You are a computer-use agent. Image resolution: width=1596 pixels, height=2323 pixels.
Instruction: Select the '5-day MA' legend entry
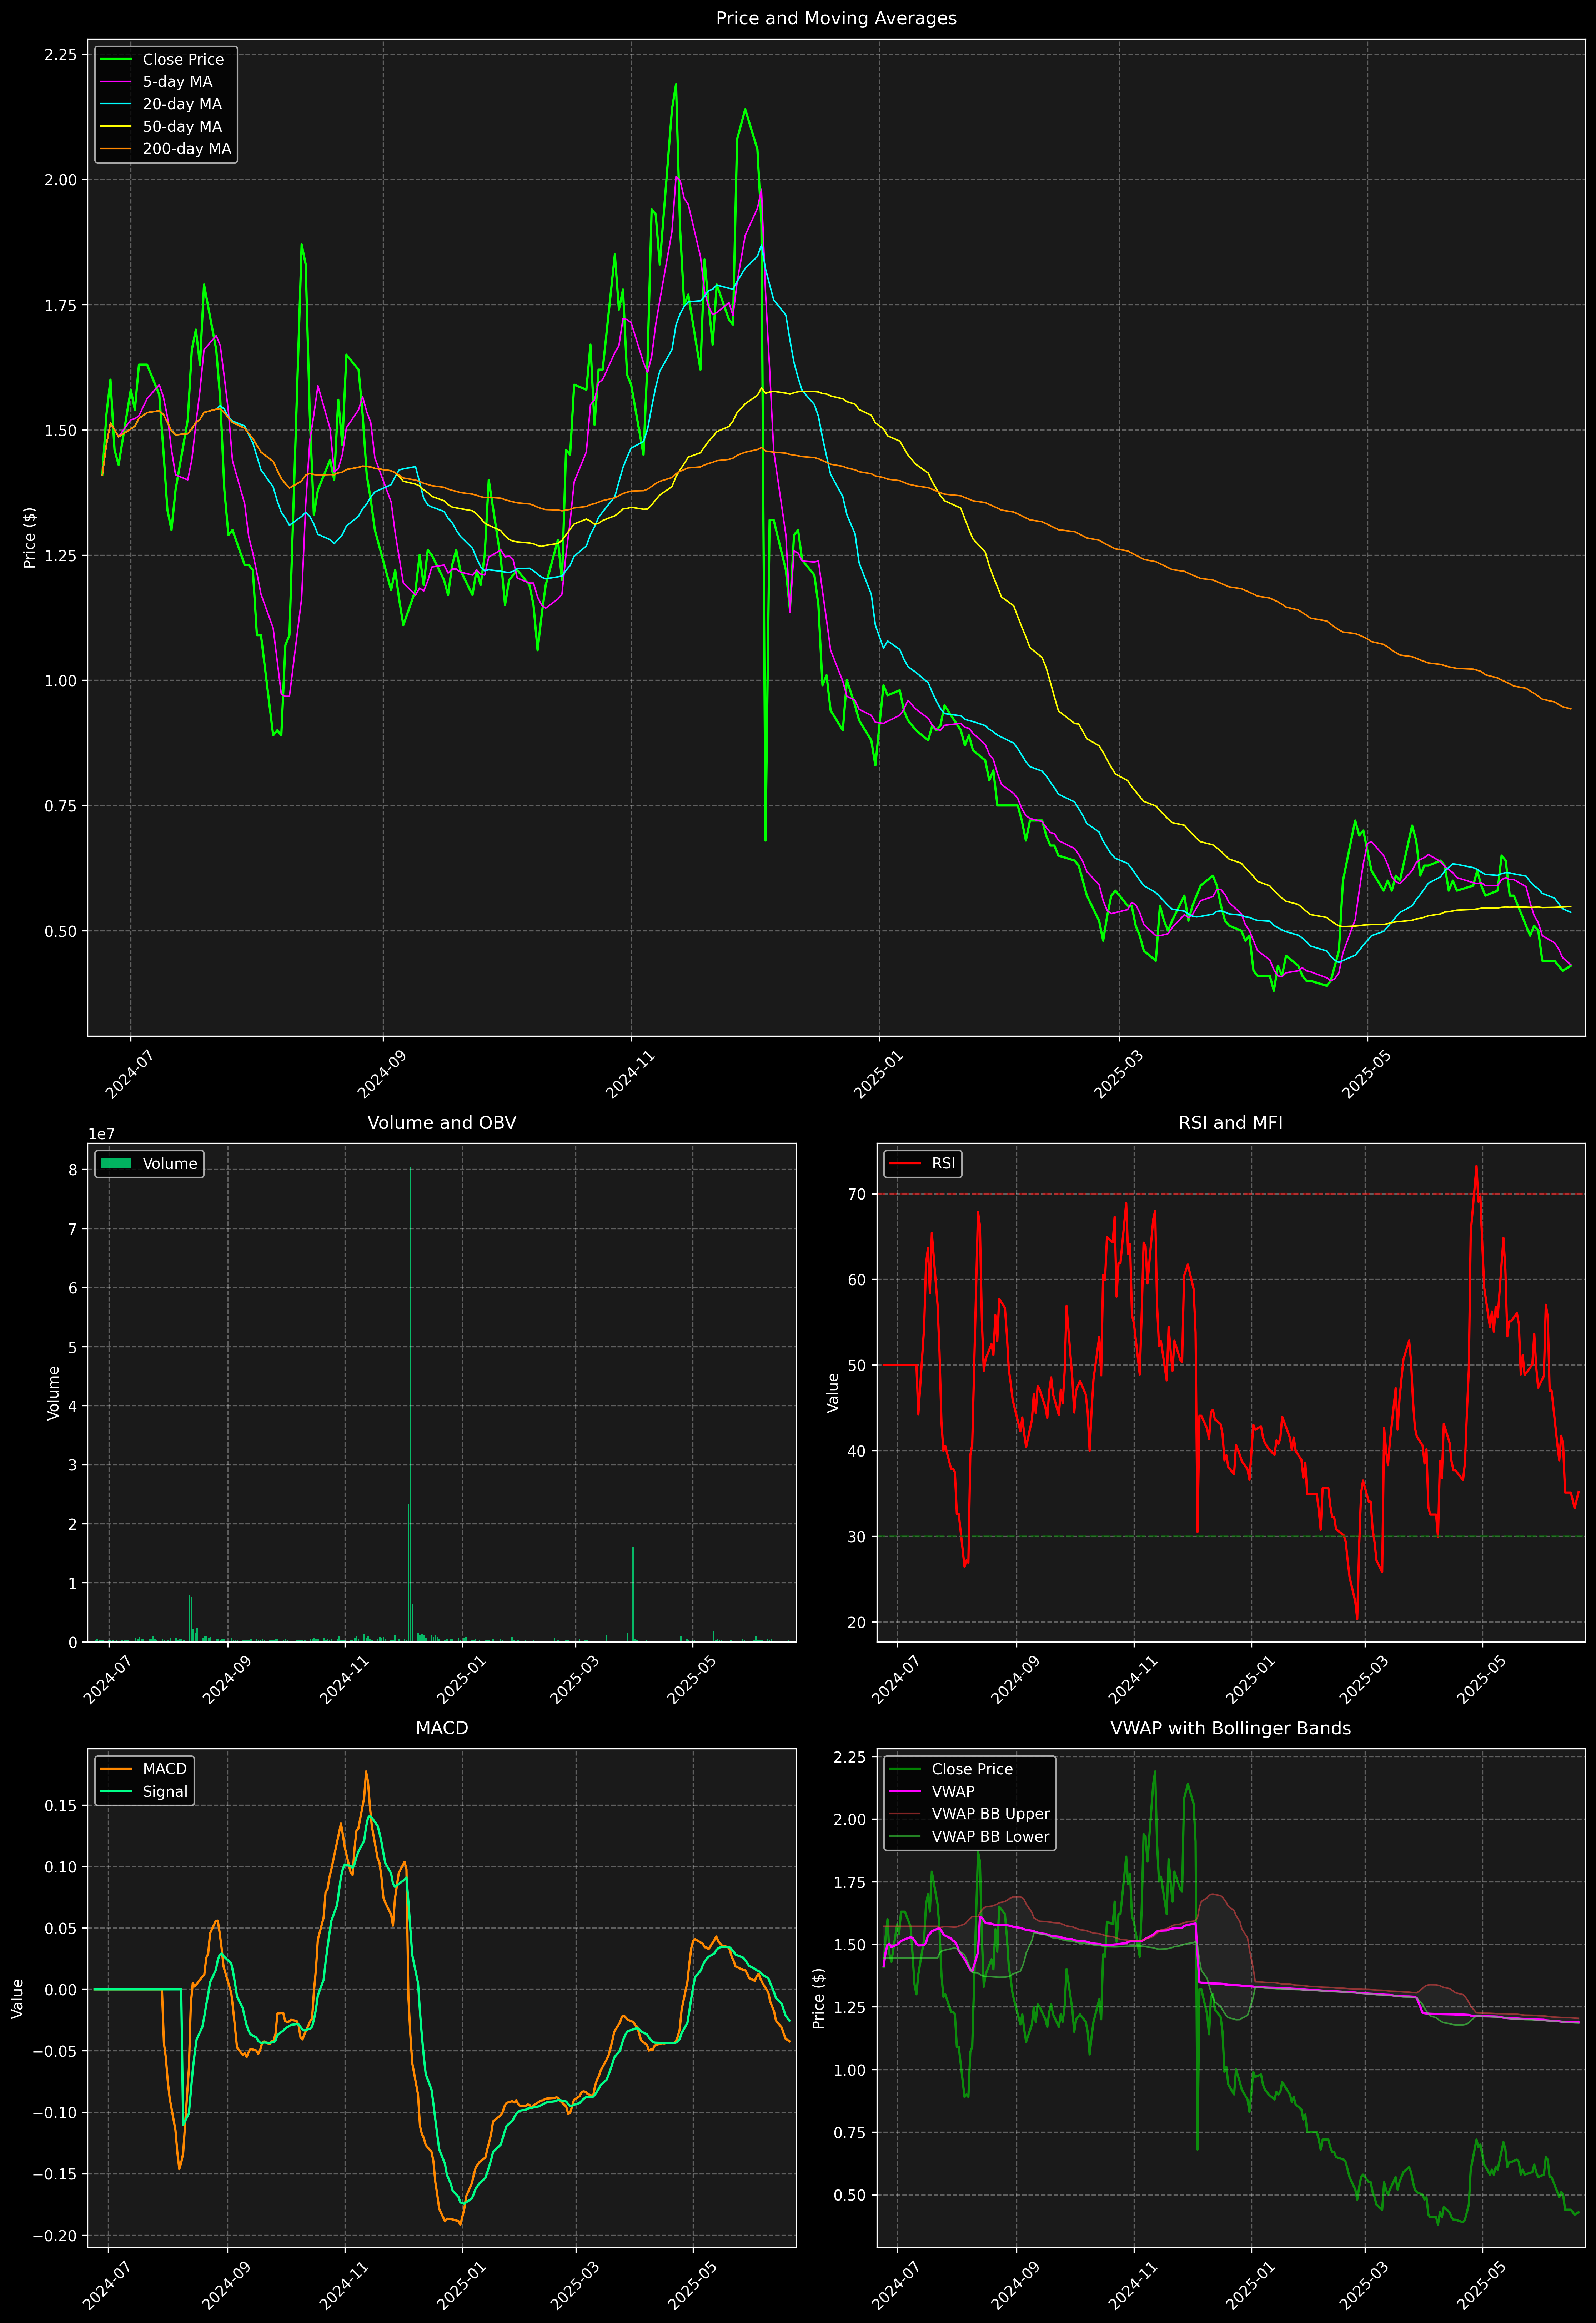[177, 82]
